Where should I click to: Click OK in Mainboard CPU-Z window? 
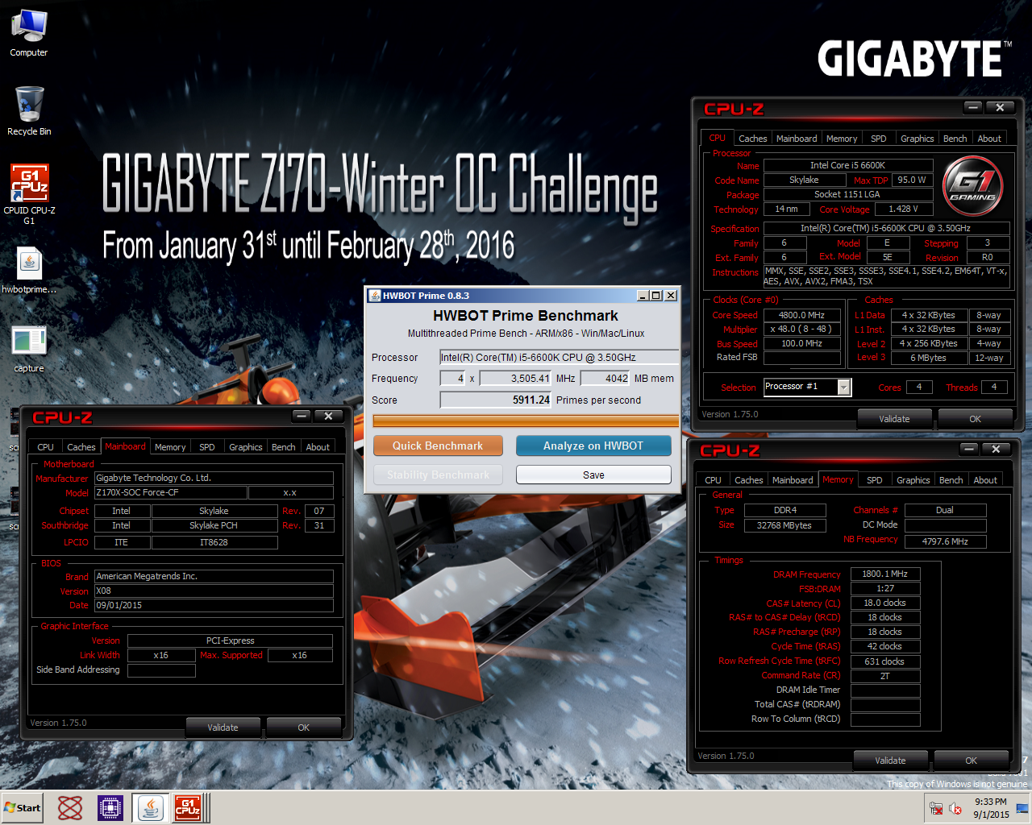click(303, 728)
